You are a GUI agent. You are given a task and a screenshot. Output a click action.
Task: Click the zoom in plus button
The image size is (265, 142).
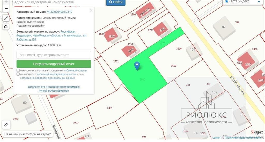pos(6,2)
